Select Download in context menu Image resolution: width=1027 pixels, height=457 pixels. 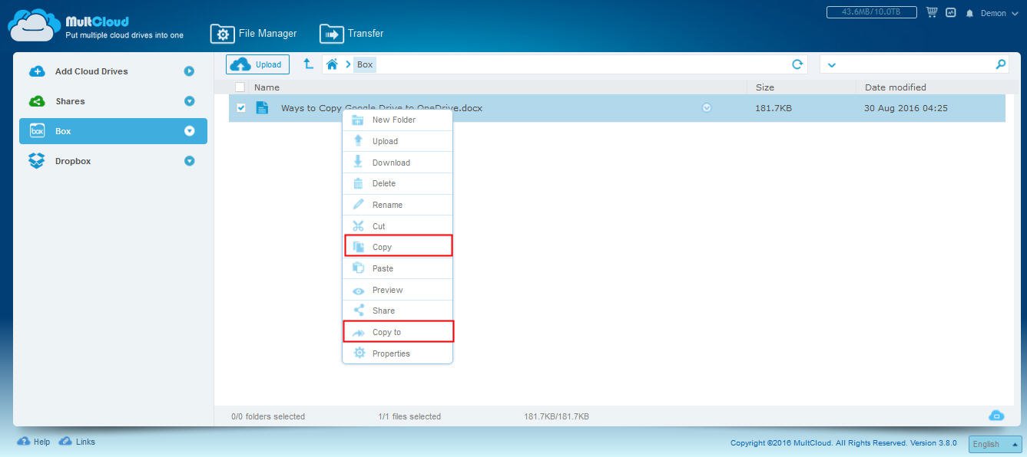pyautogui.click(x=397, y=163)
